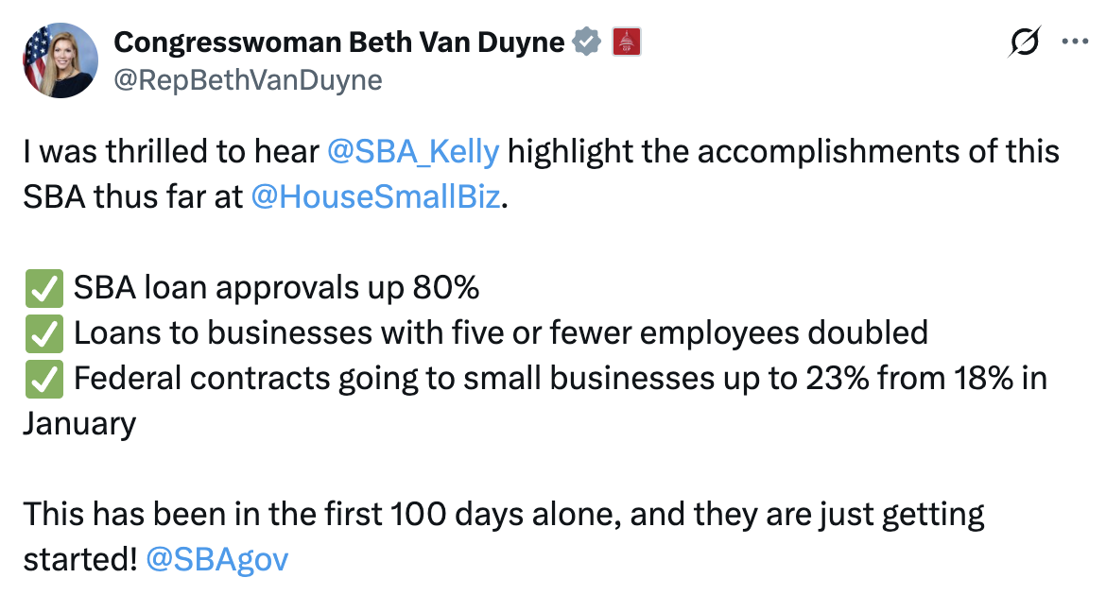Click the blue verified badge

(586, 42)
